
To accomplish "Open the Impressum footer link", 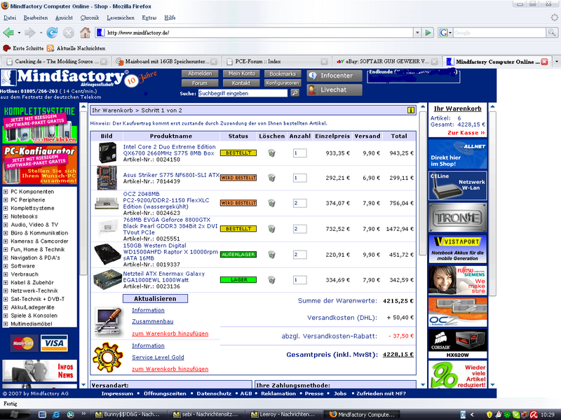I will pos(117,393).
